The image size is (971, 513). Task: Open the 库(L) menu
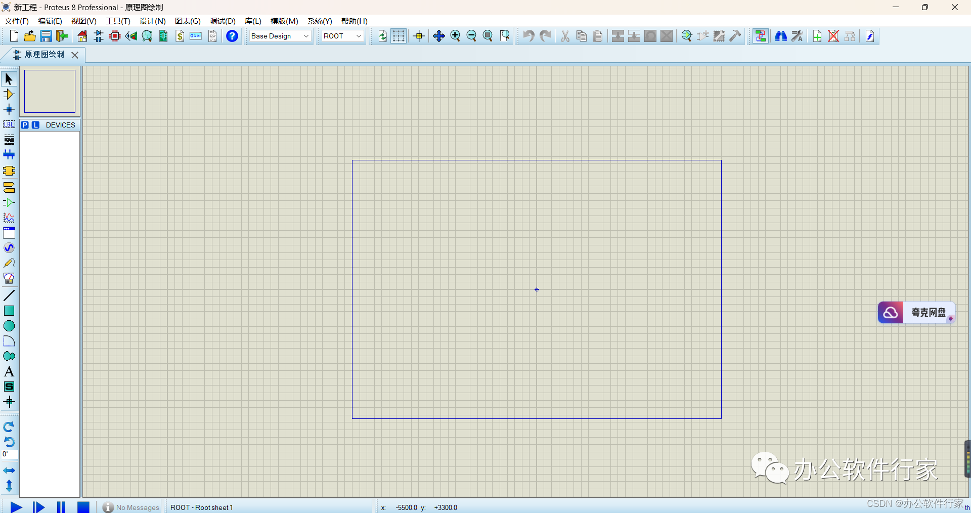click(253, 21)
